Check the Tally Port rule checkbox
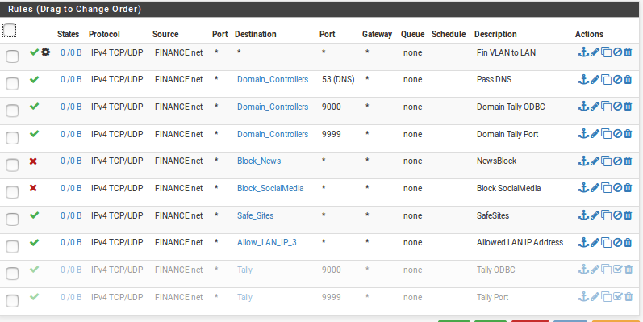Screen dimensions: 643x322 [12, 301]
